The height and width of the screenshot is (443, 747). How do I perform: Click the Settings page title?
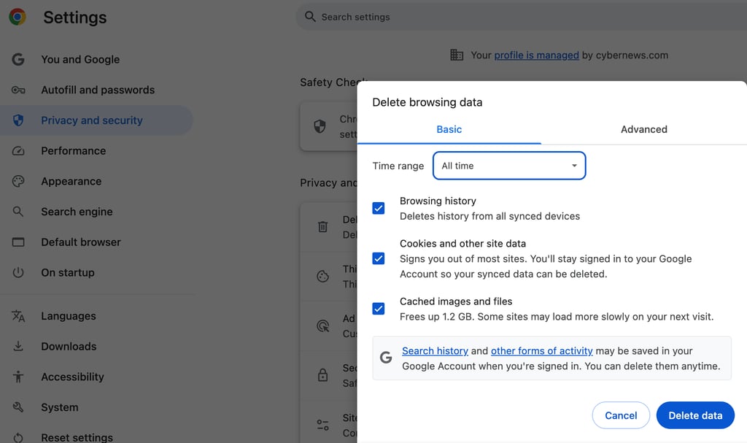75,18
